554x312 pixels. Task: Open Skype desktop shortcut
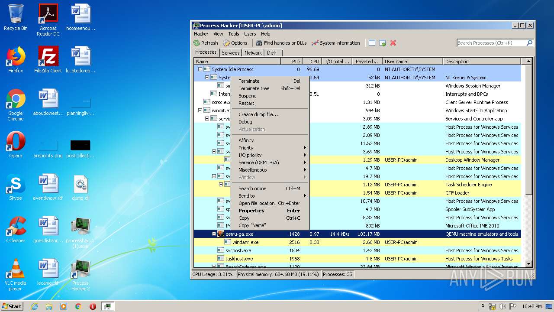click(x=16, y=187)
